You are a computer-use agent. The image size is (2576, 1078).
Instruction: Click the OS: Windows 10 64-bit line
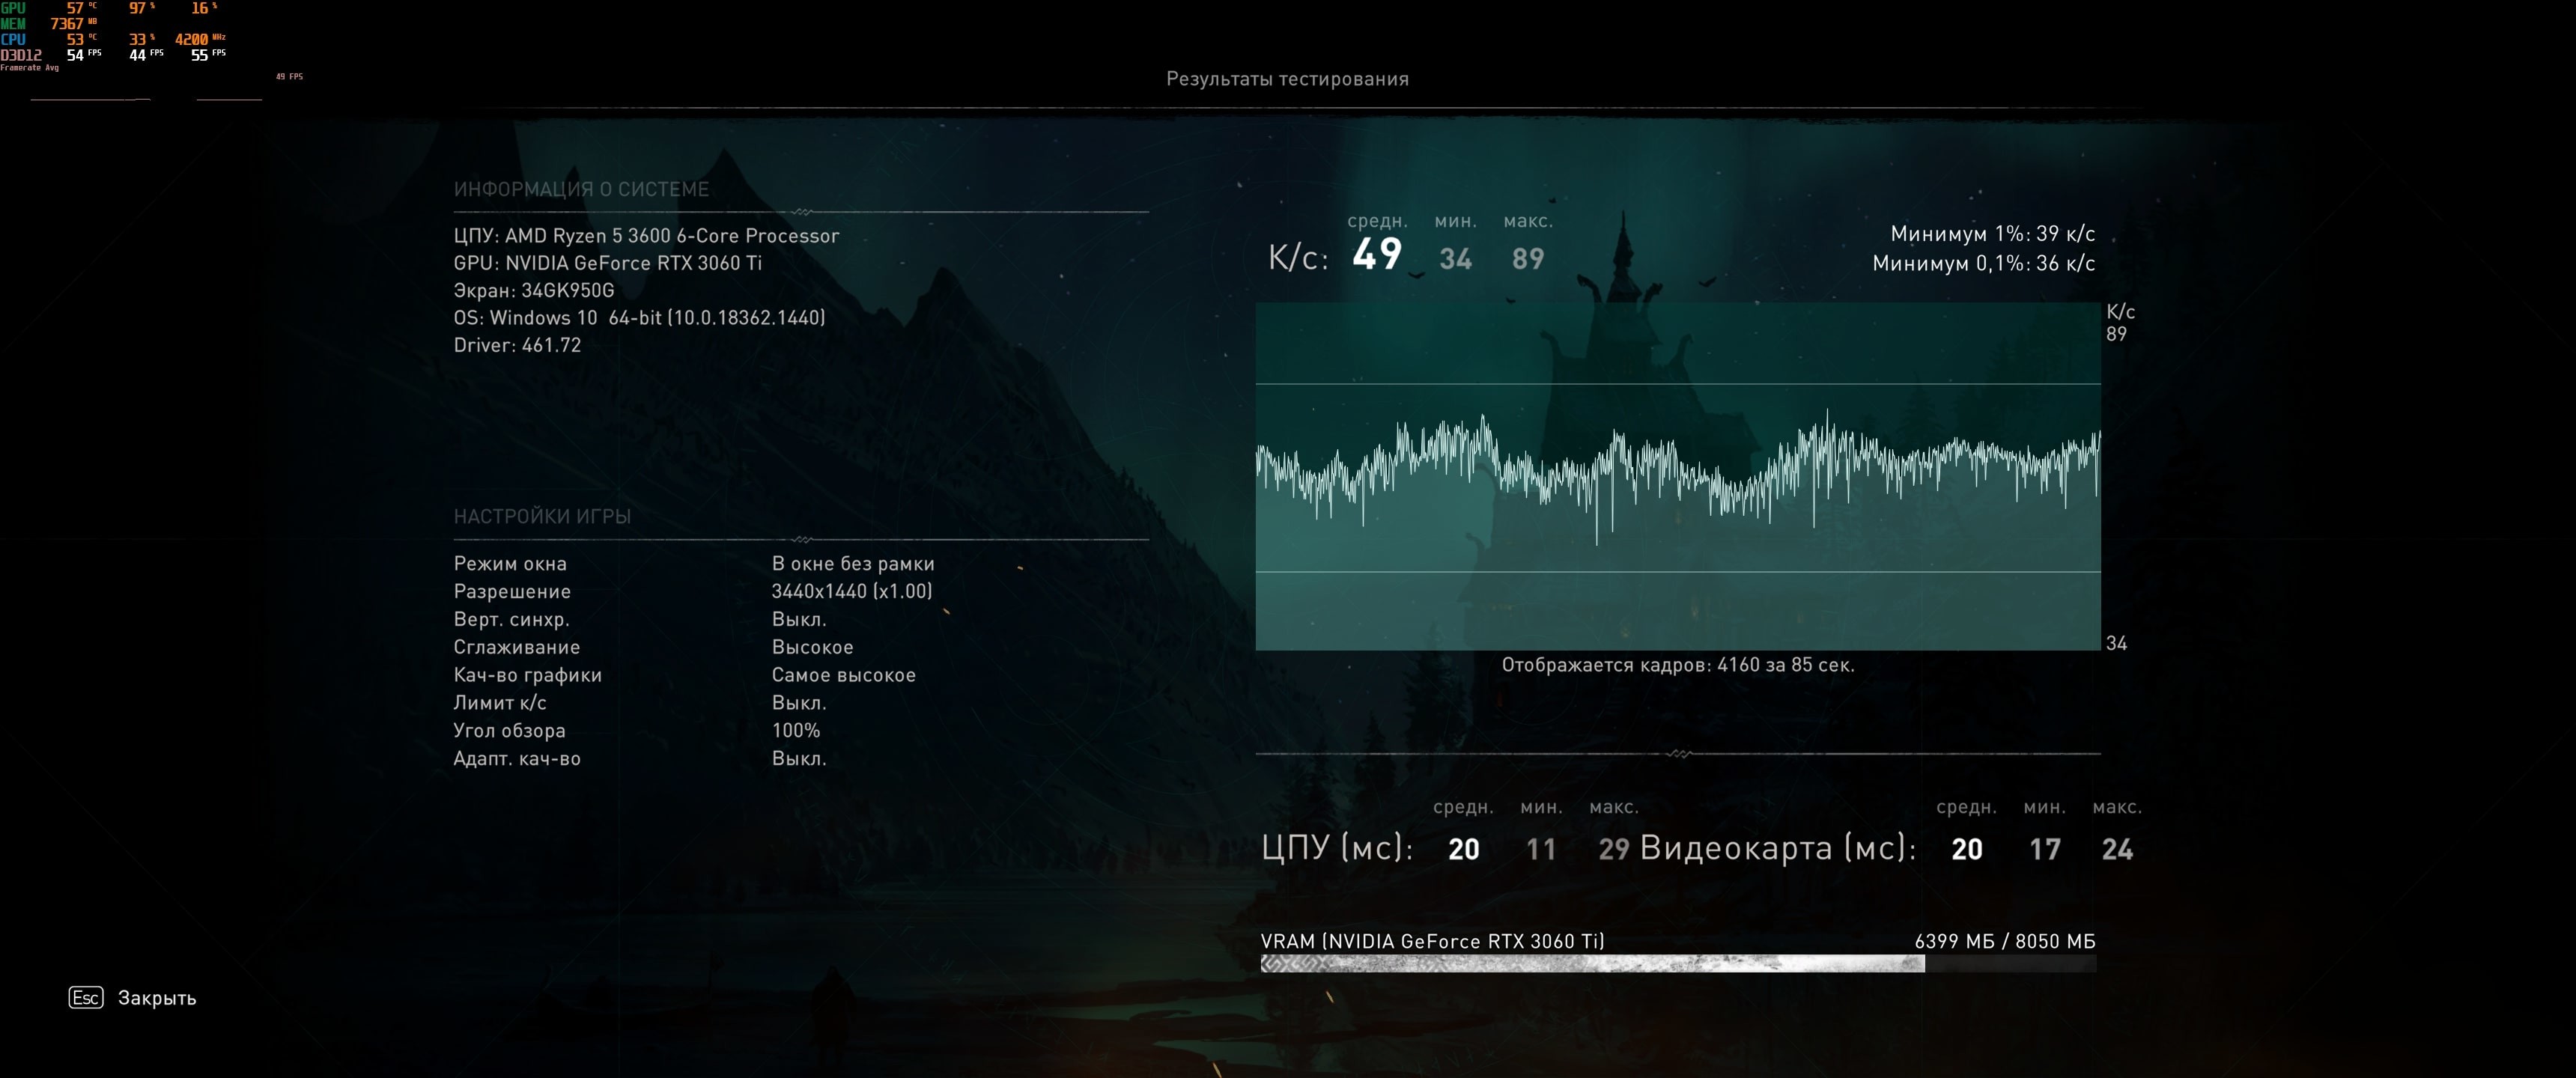point(639,317)
